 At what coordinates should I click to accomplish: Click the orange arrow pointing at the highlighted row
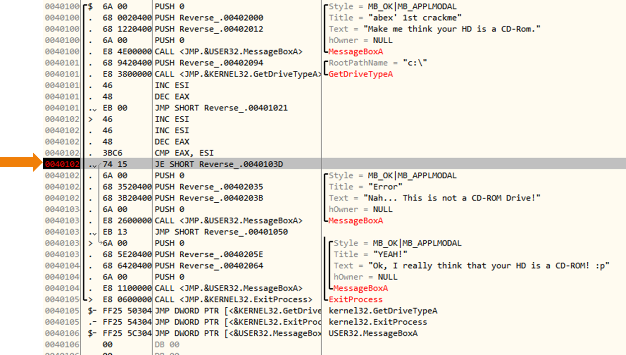[x=21, y=163]
